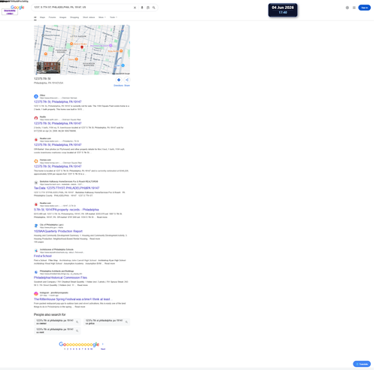Click the Instagram favicon
The height and width of the screenshot is (370, 376).
pyautogui.click(x=36, y=295)
